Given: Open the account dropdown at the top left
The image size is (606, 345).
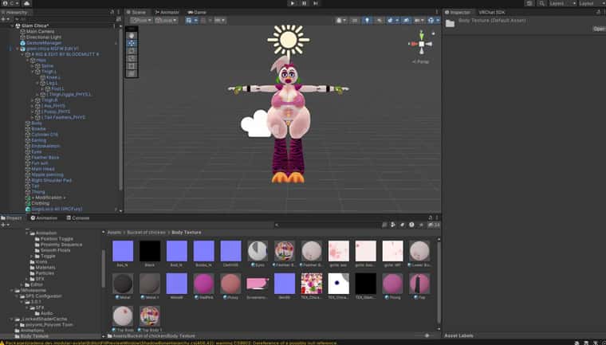Looking at the screenshot, I should 10,3.
